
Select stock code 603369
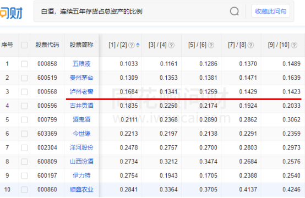pyautogui.click(x=47, y=134)
